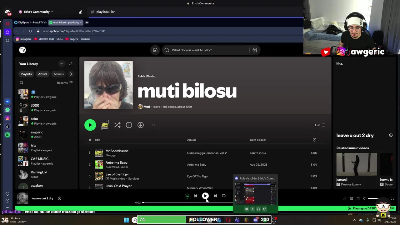Click play in the bottom player bar

(x=205, y=196)
